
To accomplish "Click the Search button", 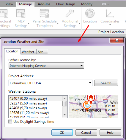I will point(106,83).
